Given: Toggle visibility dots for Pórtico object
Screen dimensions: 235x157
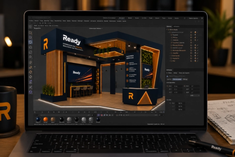Looking at the screenshot, I should point(191,38).
